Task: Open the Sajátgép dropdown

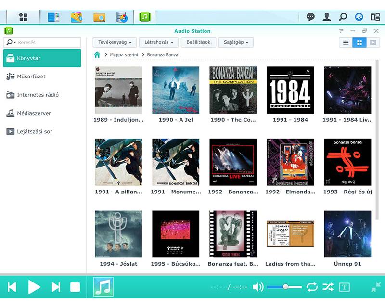Action: coord(236,42)
